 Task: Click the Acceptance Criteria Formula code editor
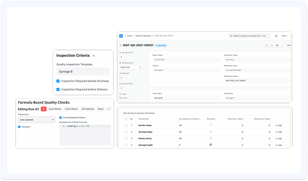coord(85,135)
